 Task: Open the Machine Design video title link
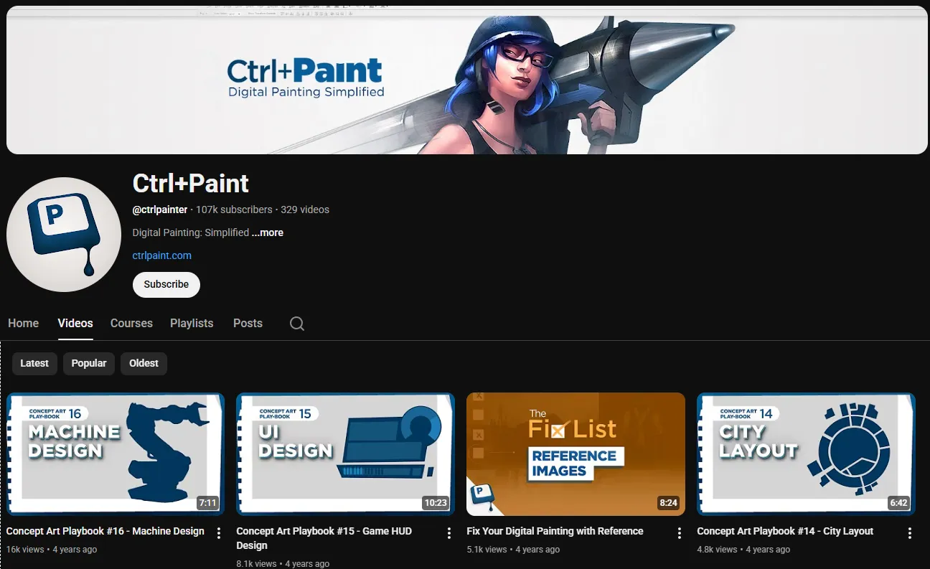[x=105, y=531]
